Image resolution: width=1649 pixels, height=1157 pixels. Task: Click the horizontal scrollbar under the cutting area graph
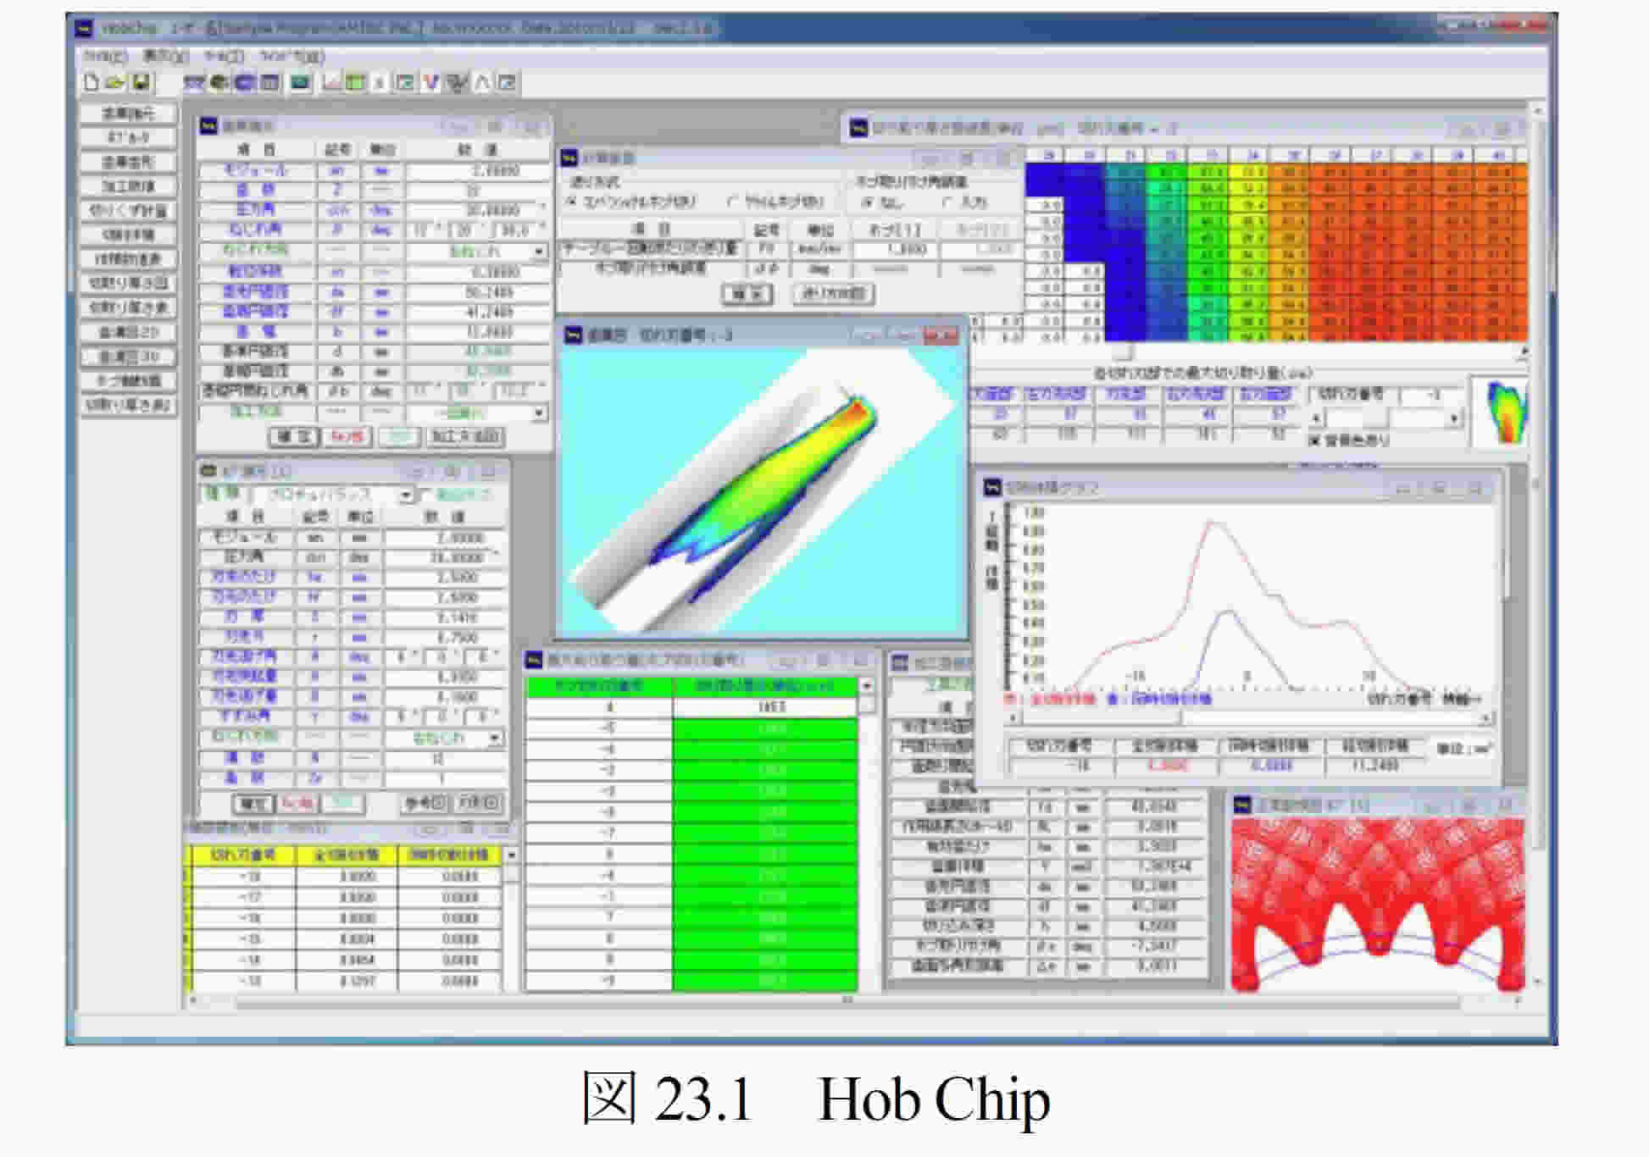[x=1250, y=718]
